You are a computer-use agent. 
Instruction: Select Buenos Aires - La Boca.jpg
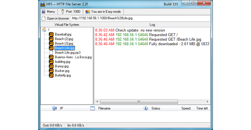(x=73, y=57)
